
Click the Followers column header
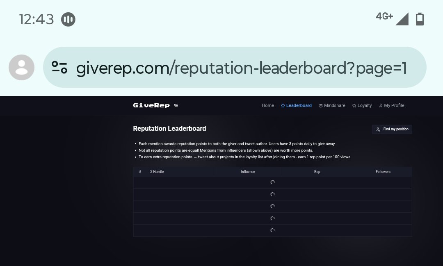(383, 172)
